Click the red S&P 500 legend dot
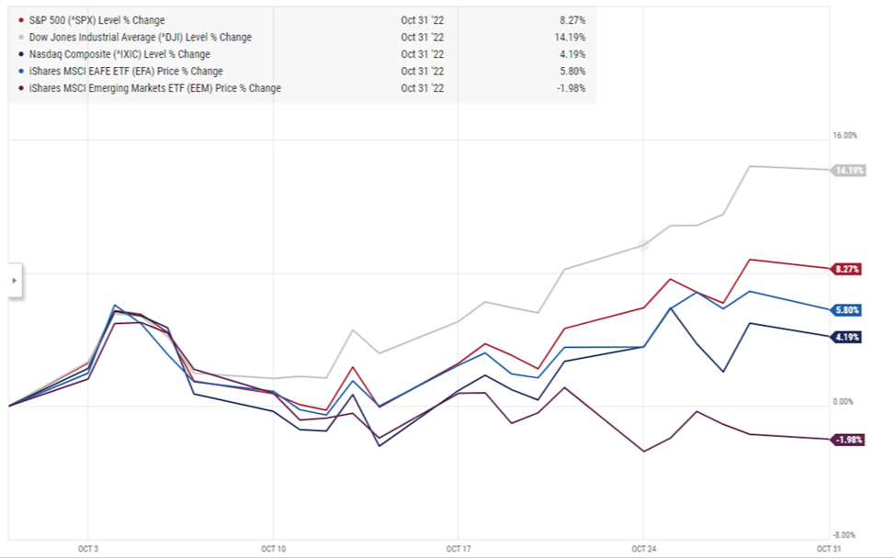The image size is (896, 558). pyautogui.click(x=21, y=19)
